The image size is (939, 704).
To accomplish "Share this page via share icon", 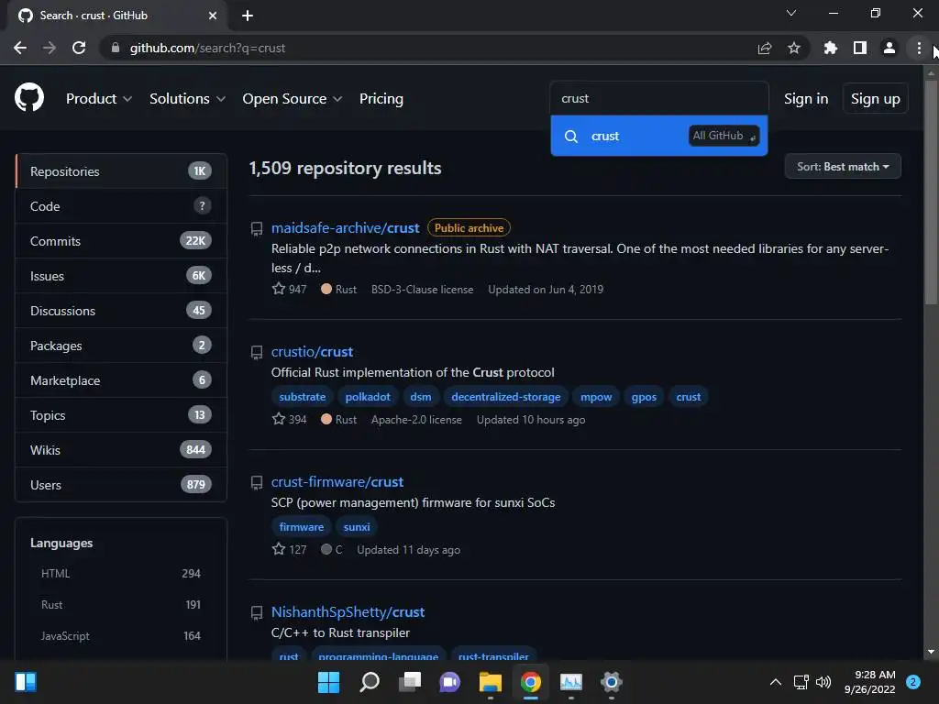I will pyautogui.click(x=764, y=48).
